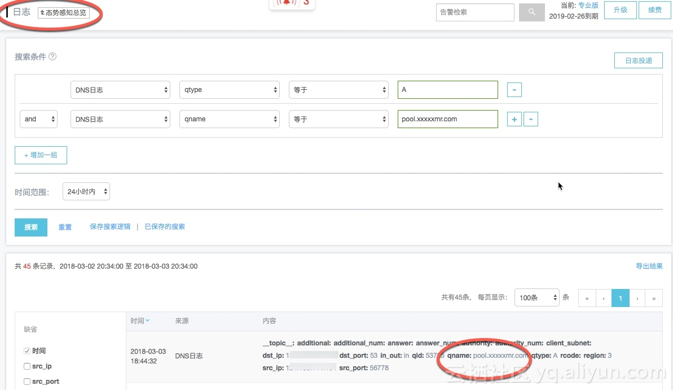Click the 日志投递 button
The height and width of the screenshot is (390, 673).
coord(638,60)
